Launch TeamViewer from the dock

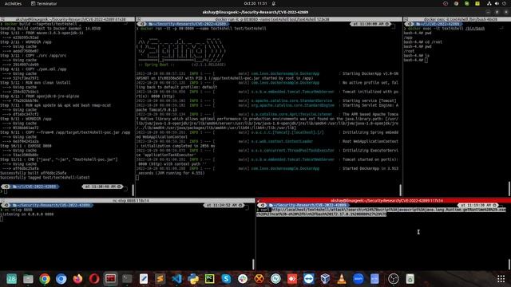click(309, 279)
